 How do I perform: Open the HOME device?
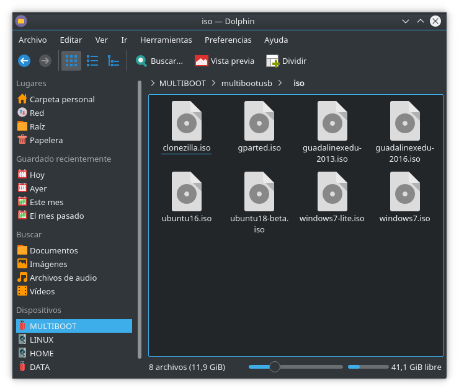74,353
